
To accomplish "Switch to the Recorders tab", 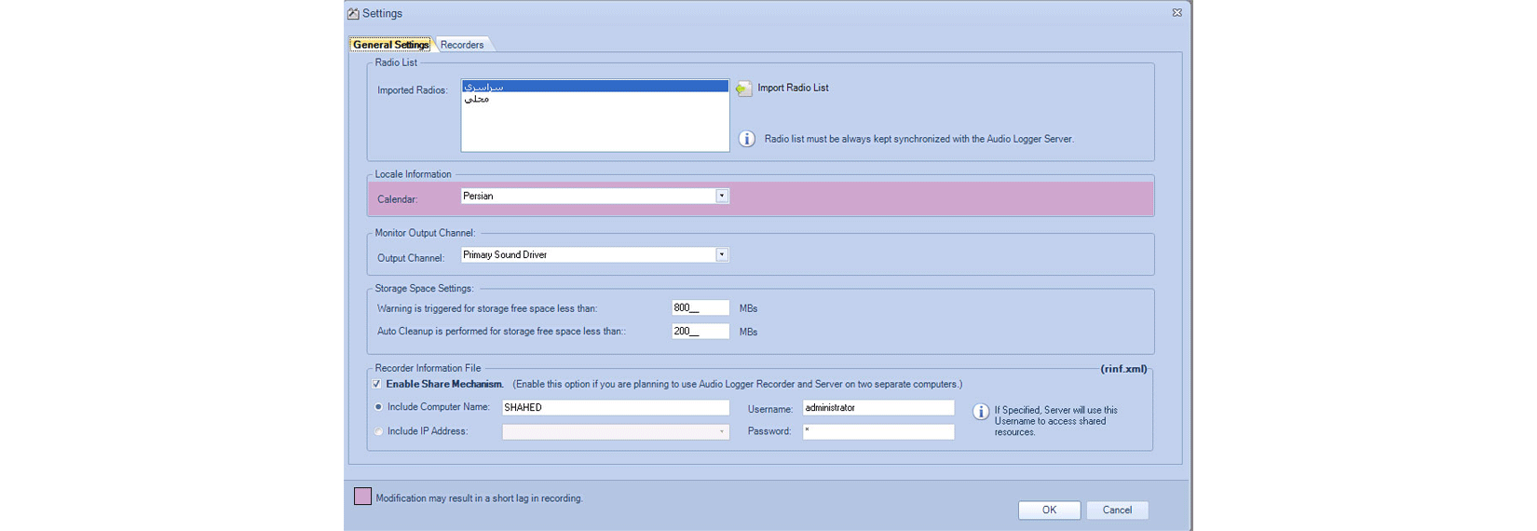I will pos(462,45).
